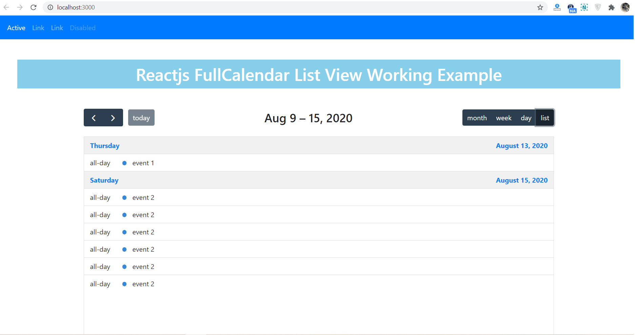This screenshot has width=638, height=335.
Task: Open the extensions puzzle-piece menu
Action: pos(612,7)
